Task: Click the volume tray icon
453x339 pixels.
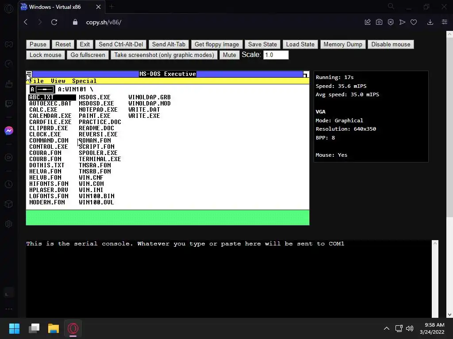Action: click(410, 328)
